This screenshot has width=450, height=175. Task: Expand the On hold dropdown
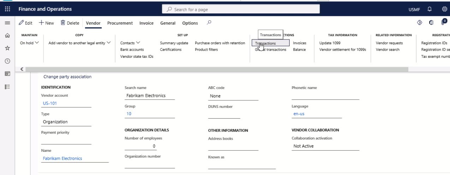(29, 43)
